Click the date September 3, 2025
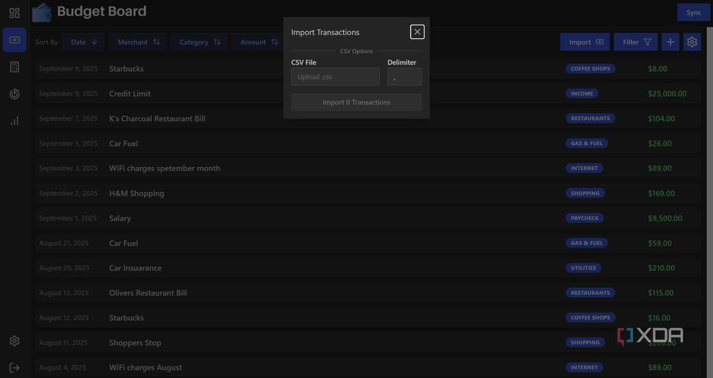The image size is (713, 378). point(68,168)
